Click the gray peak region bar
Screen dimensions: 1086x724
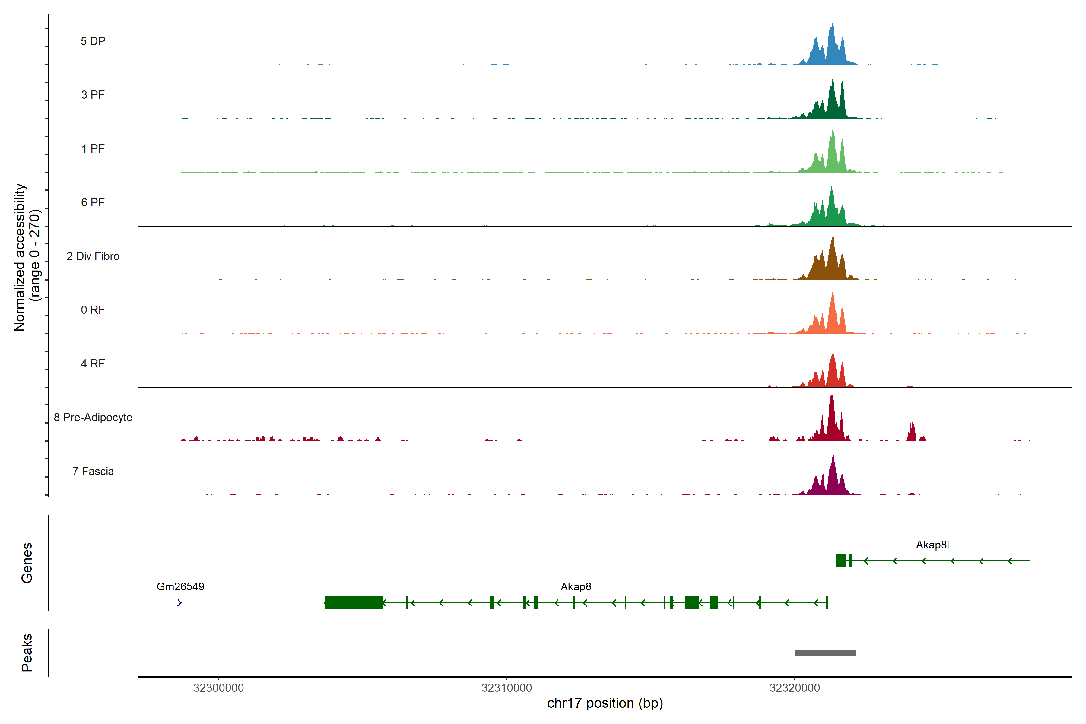825,653
